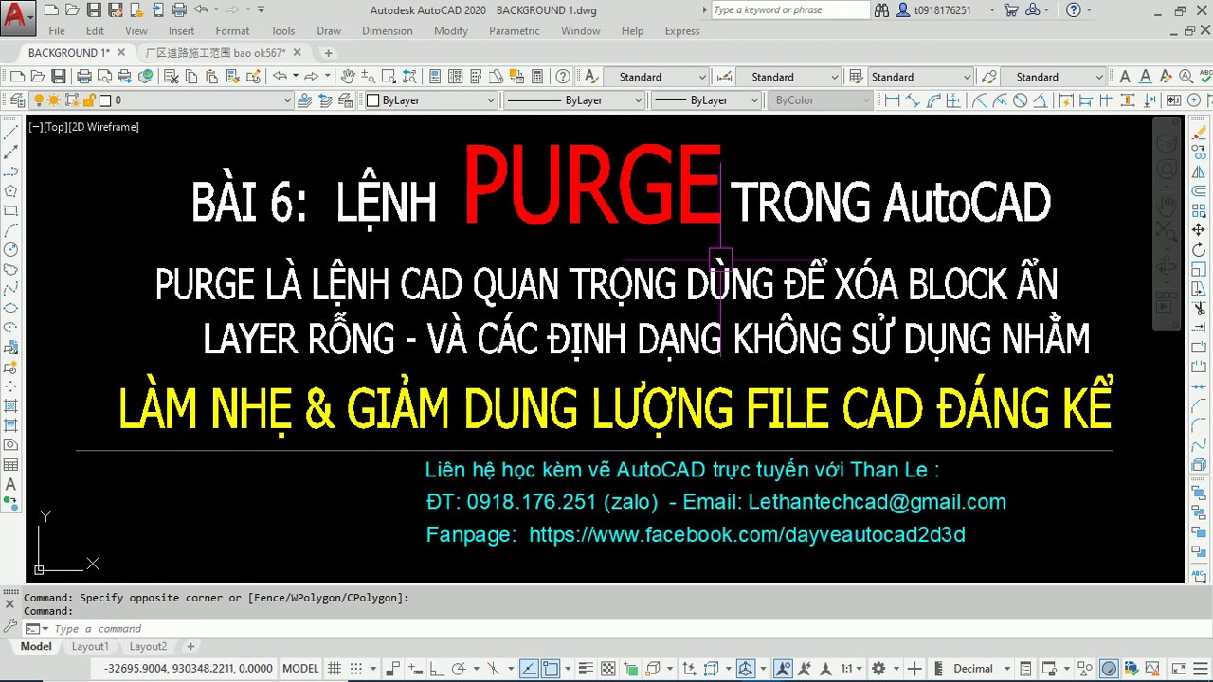1213x682 pixels.
Task: Select the Multiline Text A tool in Draw toolbar
Action: pyautogui.click(x=11, y=484)
